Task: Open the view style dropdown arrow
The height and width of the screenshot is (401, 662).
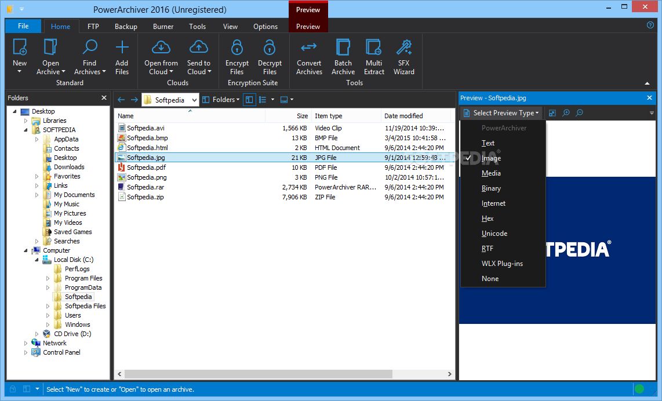Action: pos(272,100)
